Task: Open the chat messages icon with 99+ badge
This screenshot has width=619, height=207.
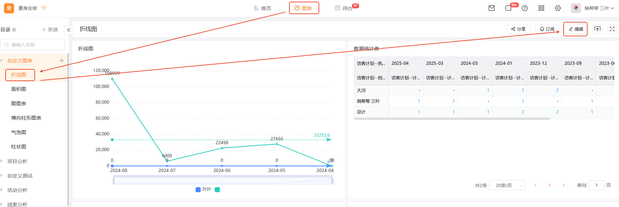Action: (508, 8)
